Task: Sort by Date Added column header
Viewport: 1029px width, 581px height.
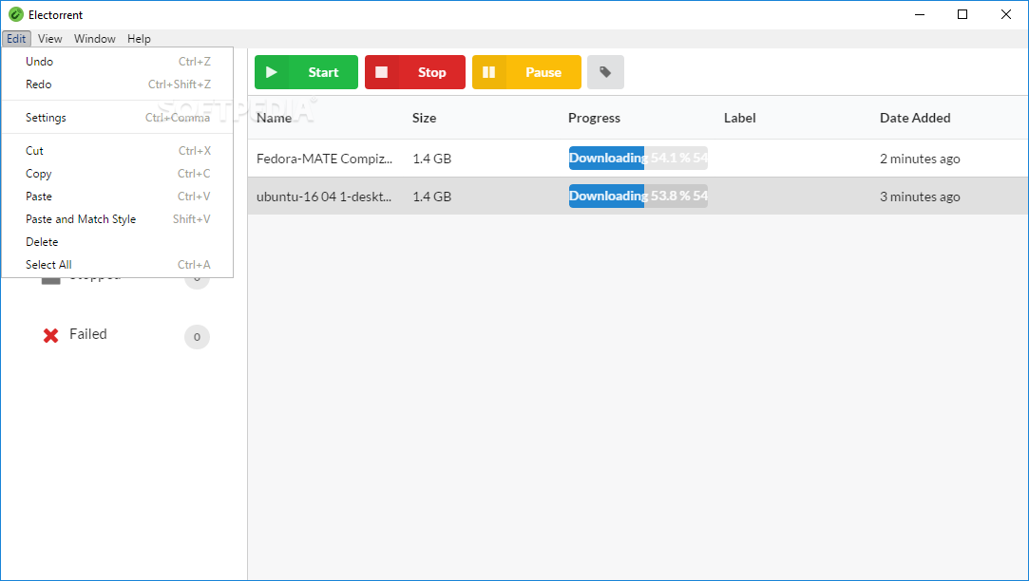Action: (x=915, y=118)
